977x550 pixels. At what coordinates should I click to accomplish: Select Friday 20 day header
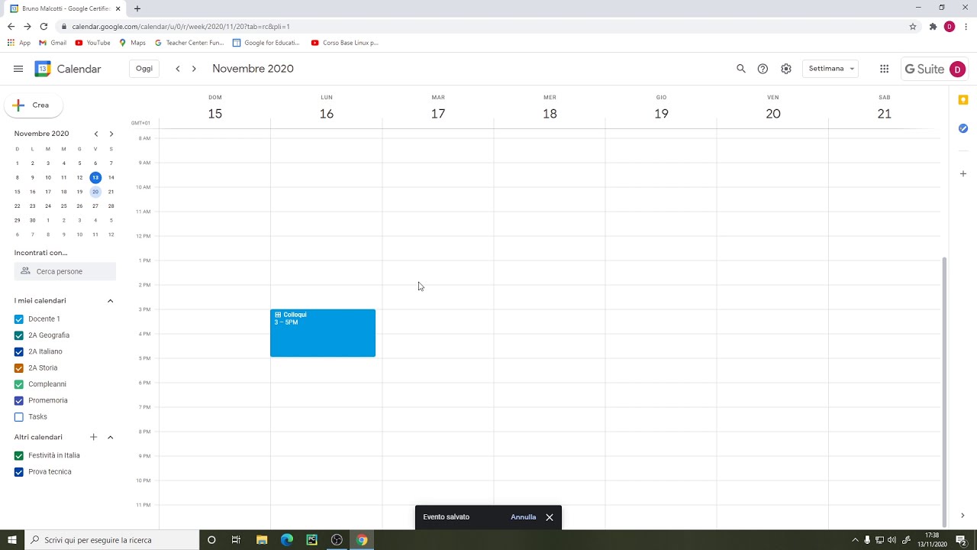click(773, 113)
